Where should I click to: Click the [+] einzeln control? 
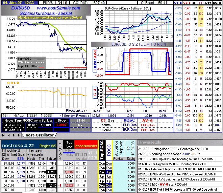tap(34, 154)
